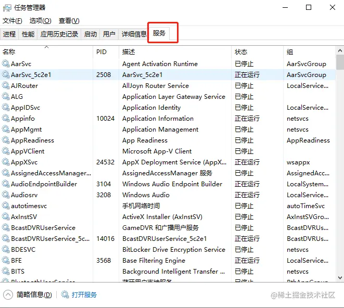This screenshot has width=344, height=308.
Task: Click the gear icon next to 打开服务
Action: 65,294
